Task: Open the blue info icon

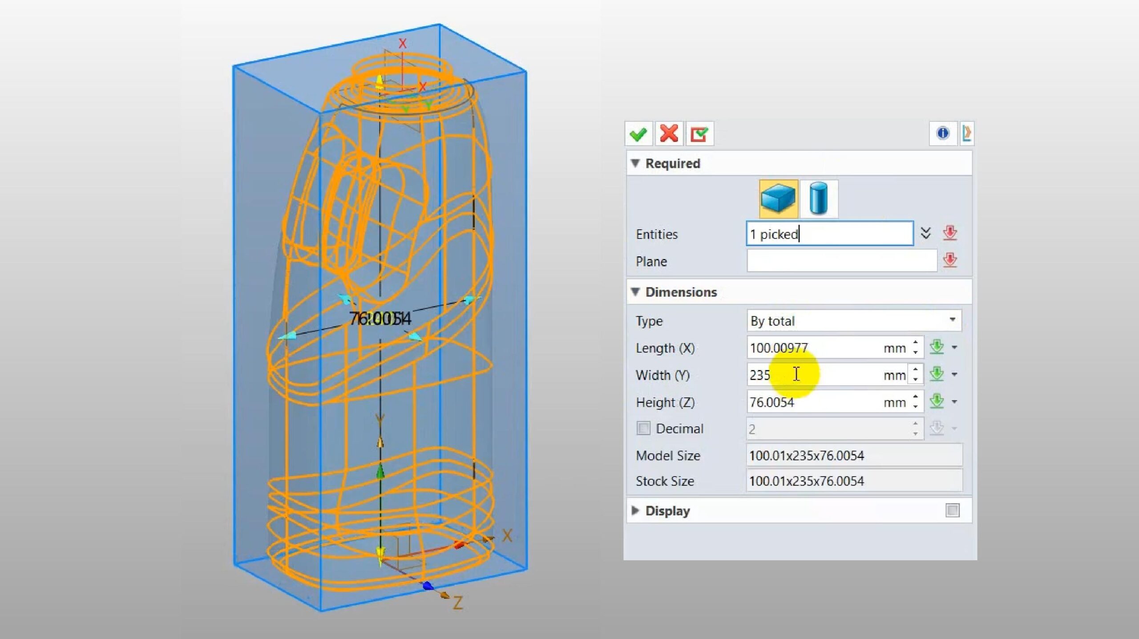Action: coord(942,133)
